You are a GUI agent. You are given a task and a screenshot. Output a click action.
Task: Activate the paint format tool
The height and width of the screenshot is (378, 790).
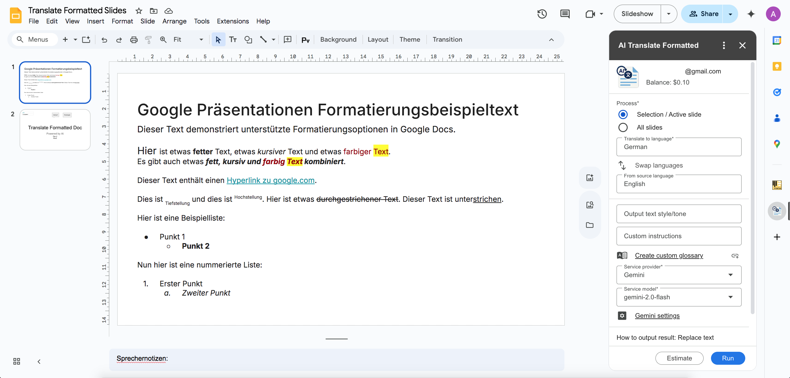148,39
